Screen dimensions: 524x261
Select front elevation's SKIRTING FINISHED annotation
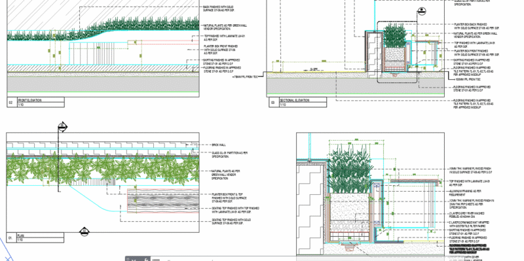click(x=221, y=61)
